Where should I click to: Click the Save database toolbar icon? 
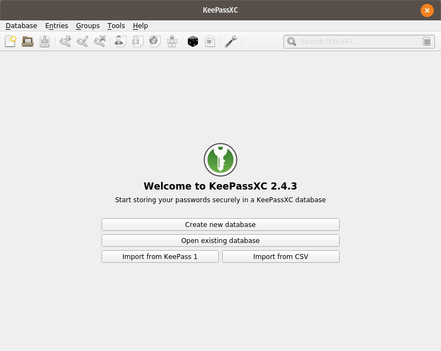click(45, 41)
